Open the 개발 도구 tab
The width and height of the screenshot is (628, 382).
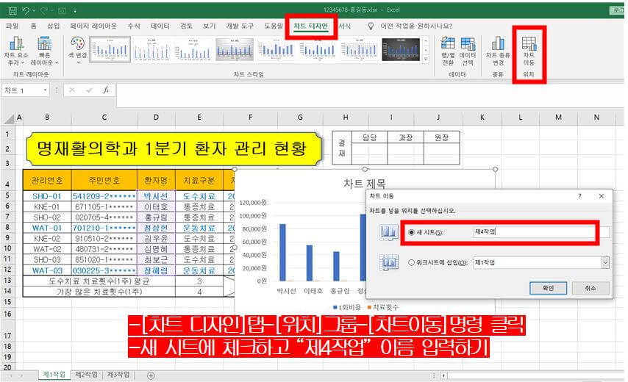(240, 26)
